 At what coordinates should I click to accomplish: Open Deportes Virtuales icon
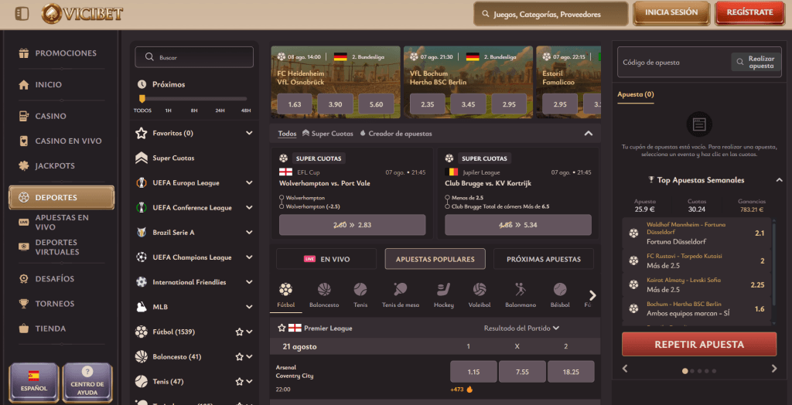tap(23, 247)
